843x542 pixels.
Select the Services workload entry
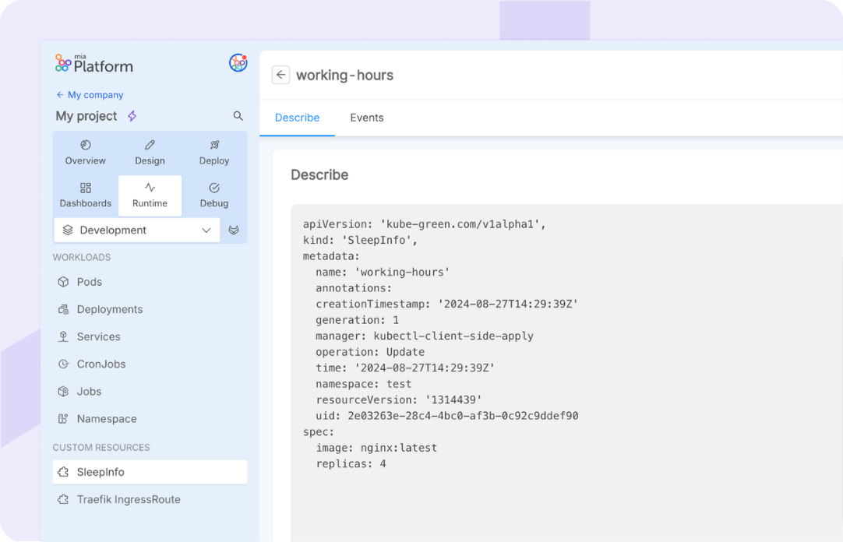[x=98, y=336]
